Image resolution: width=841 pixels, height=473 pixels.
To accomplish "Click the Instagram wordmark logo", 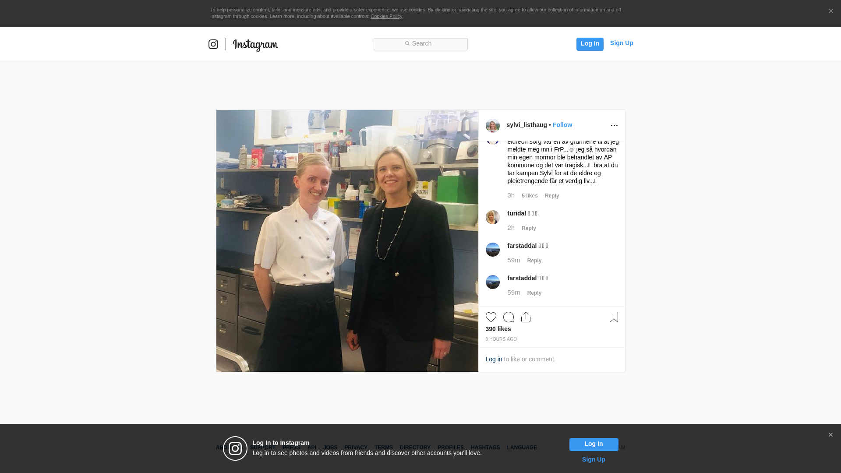I will point(255,45).
